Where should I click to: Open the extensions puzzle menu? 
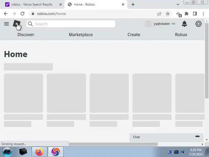pyautogui.click(x=187, y=14)
